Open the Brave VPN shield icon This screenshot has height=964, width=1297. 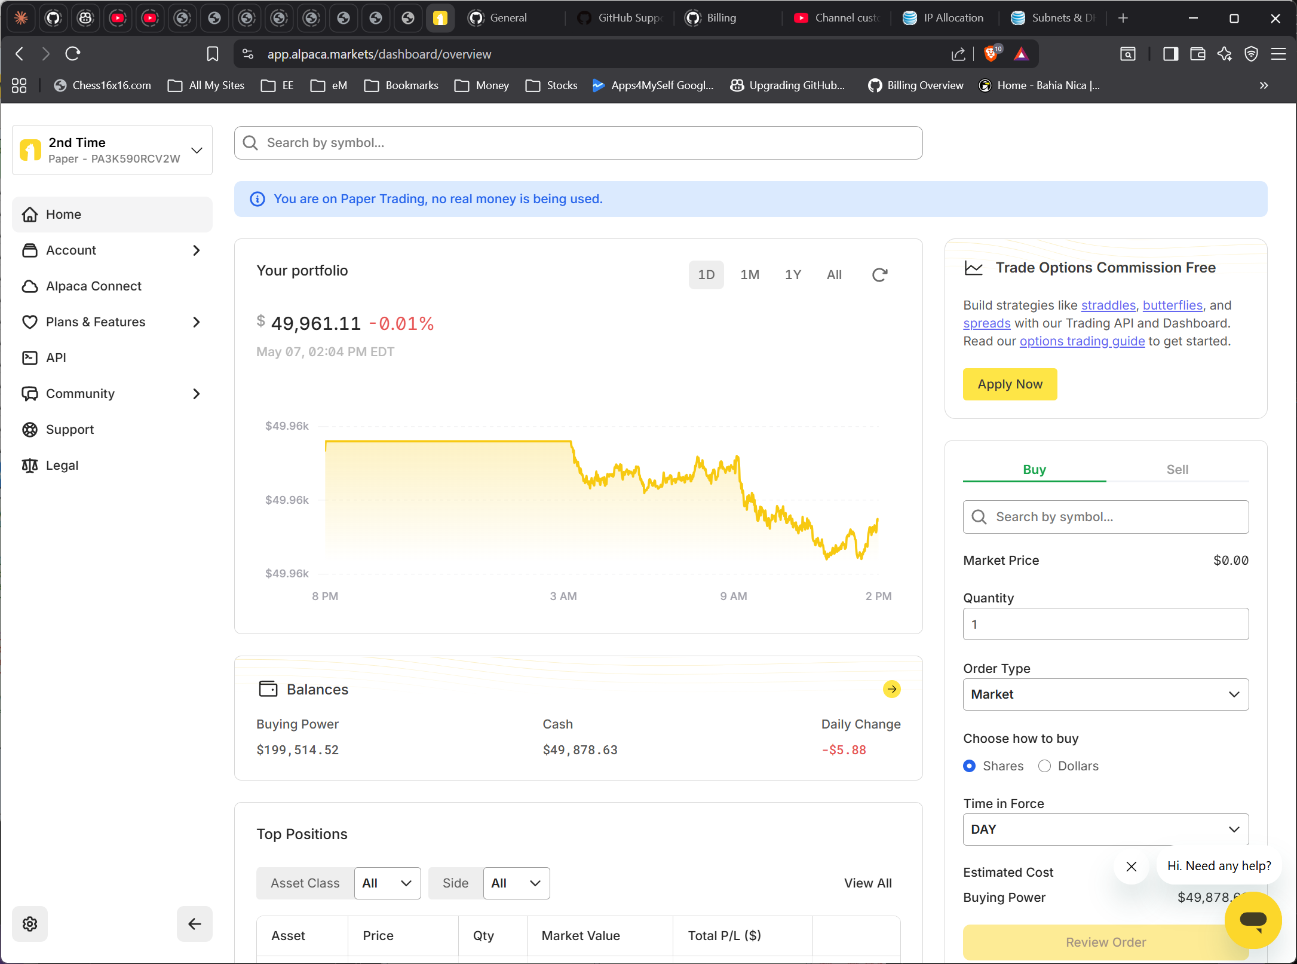tap(1251, 54)
